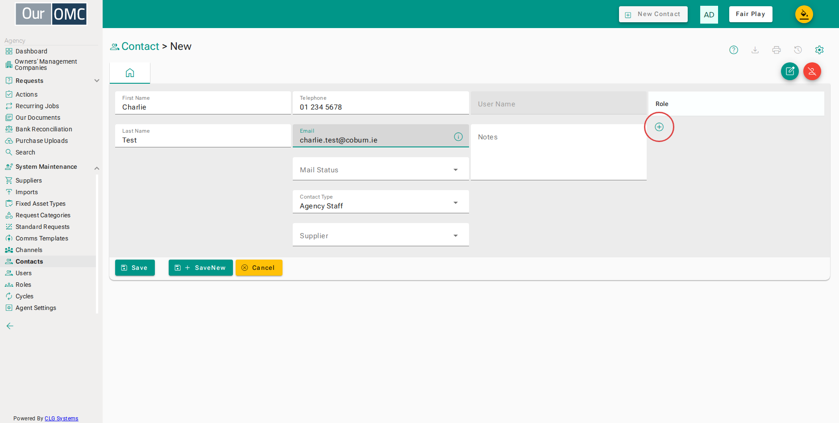Click the SaveNew button
Image resolution: width=839 pixels, height=423 pixels.
coord(201,268)
